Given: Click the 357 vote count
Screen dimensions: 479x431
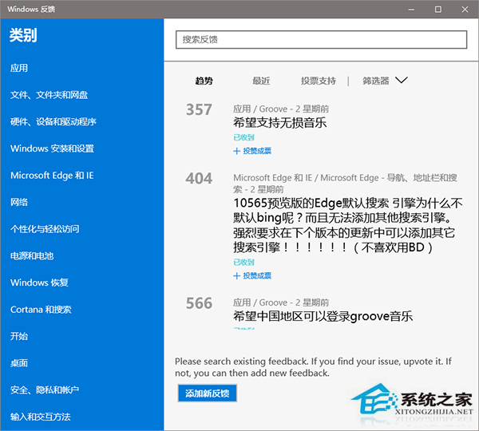Looking at the screenshot, I should 199,109.
